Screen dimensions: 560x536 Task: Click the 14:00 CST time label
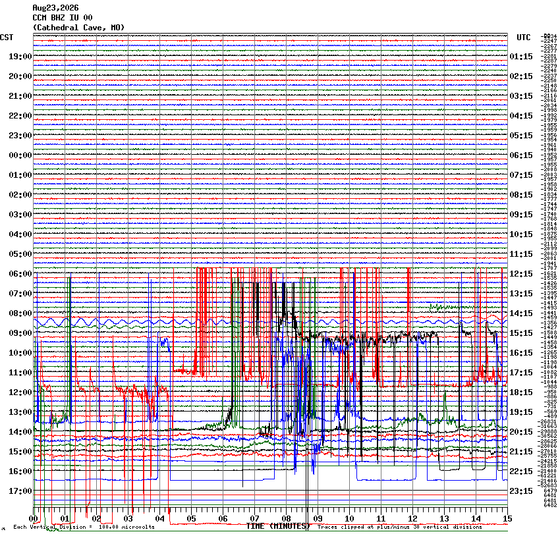point(20,432)
